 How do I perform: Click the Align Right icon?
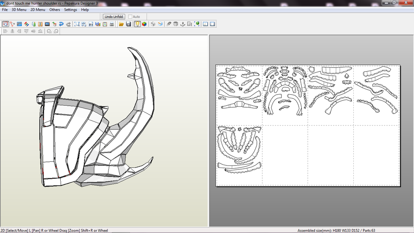19,31
